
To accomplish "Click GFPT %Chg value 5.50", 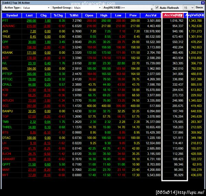I will (x=62, y=165).
